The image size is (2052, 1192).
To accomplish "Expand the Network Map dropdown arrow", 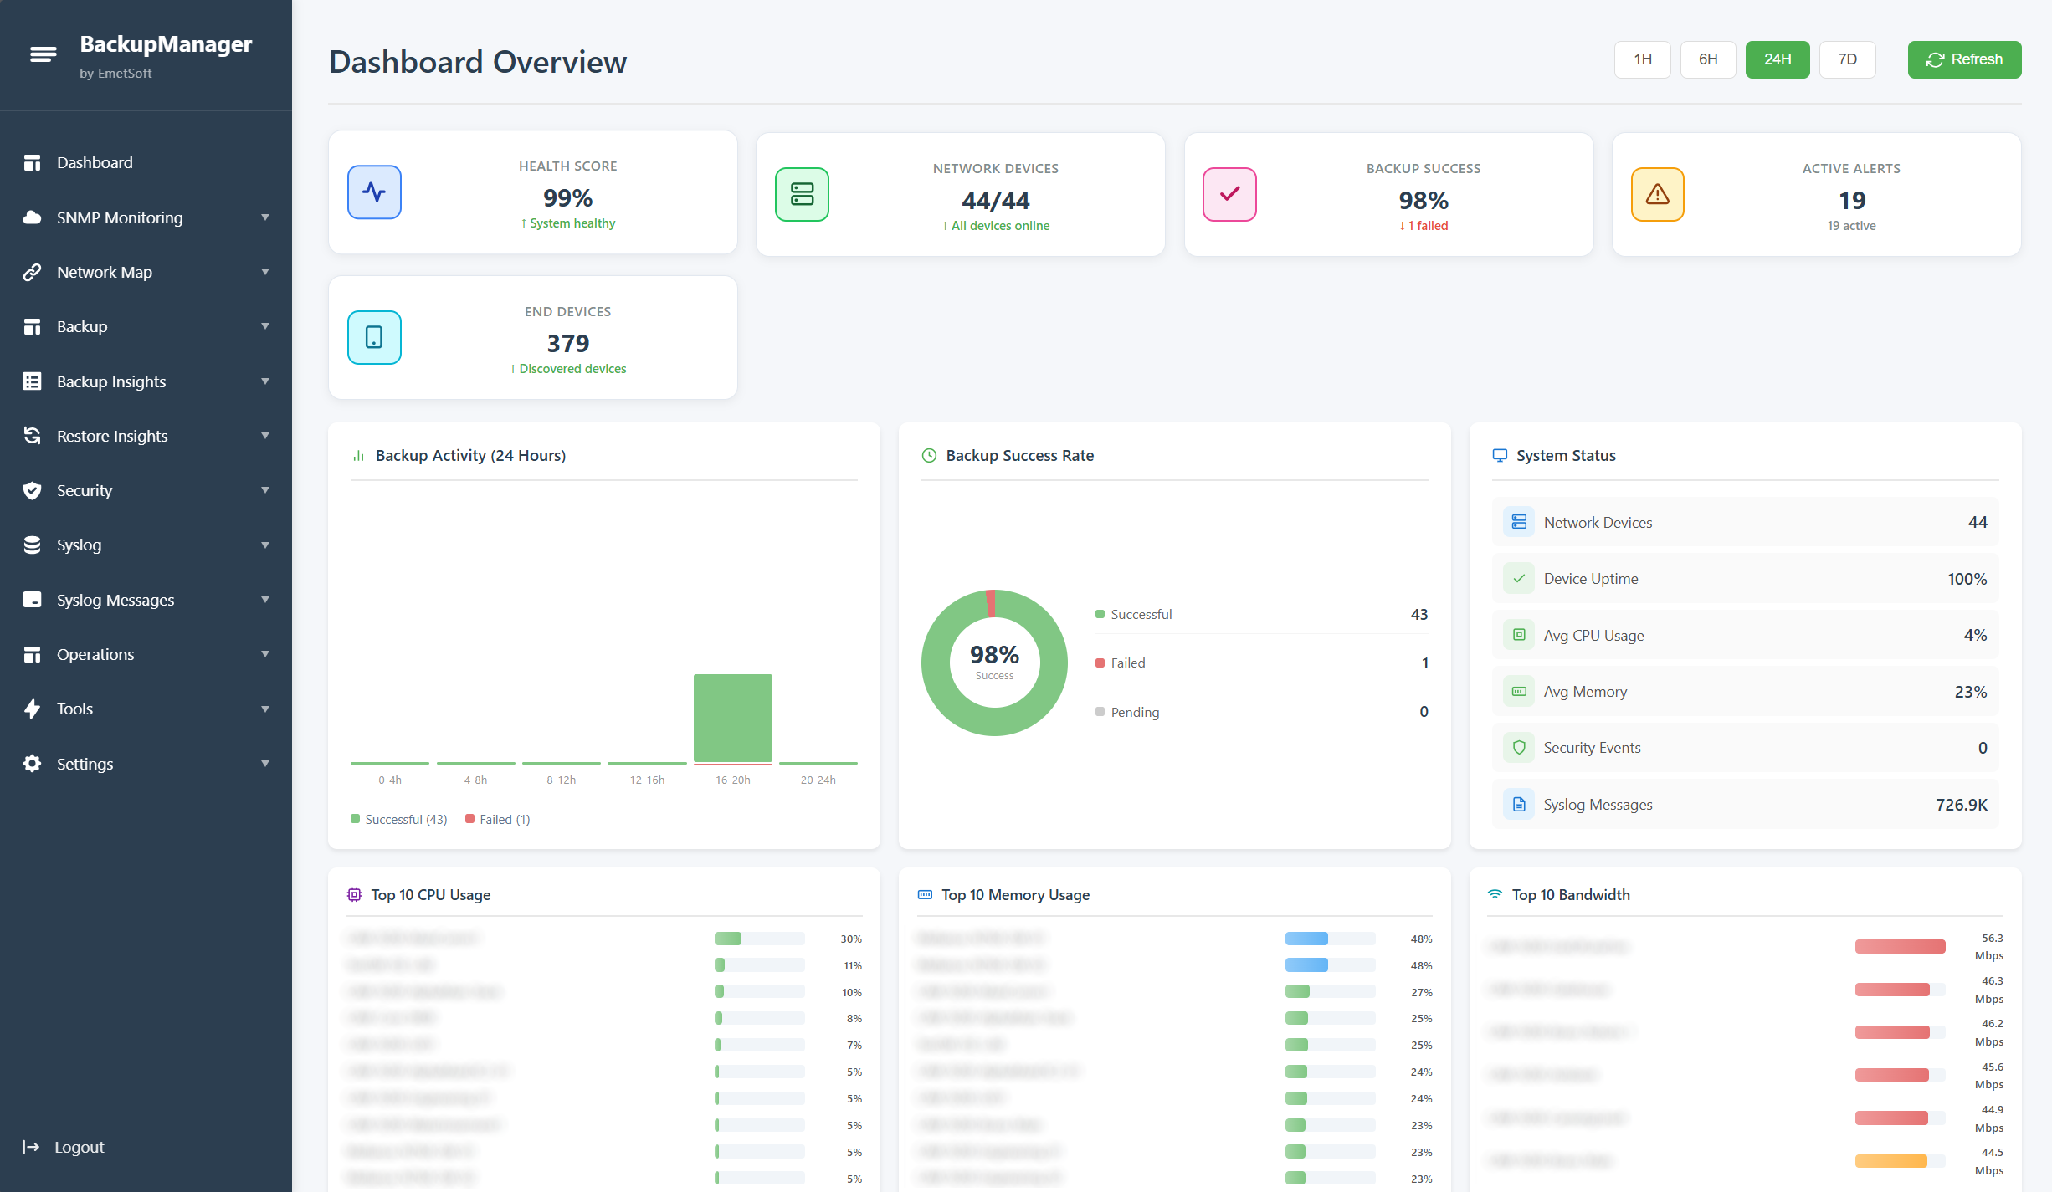I will (265, 272).
